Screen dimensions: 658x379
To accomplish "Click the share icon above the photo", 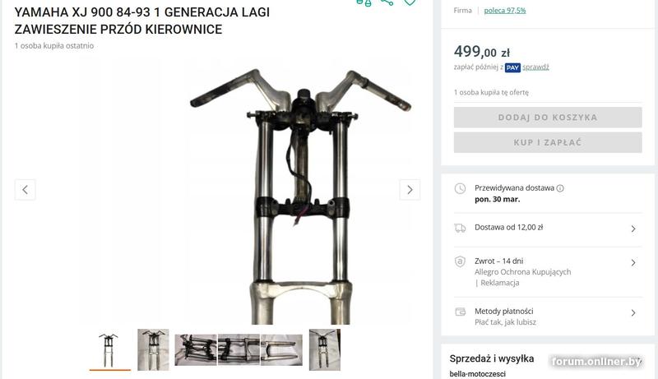I will (x=387, y=2).
